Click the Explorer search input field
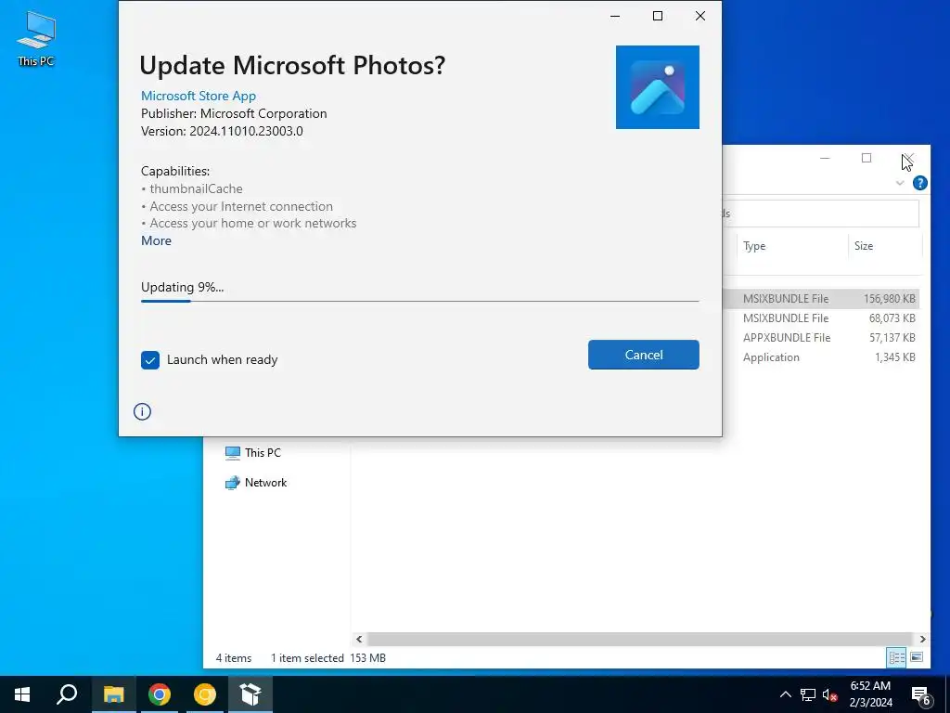The height and width of the screenshot is (713, 950). [x=820, y=214]
